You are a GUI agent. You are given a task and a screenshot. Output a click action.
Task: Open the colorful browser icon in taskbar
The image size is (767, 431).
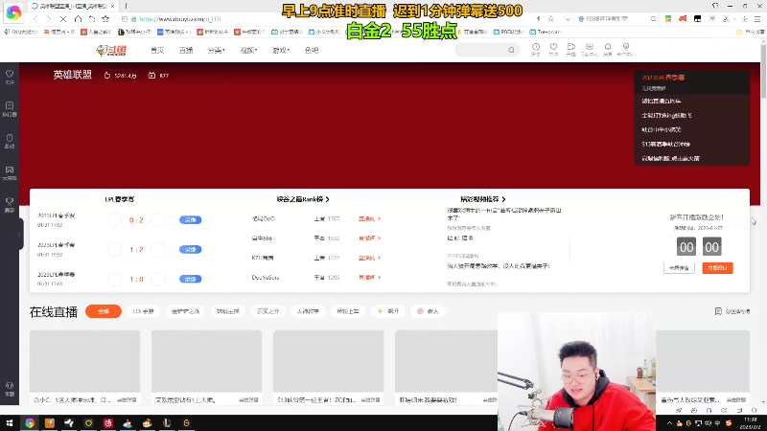[30, 423]
